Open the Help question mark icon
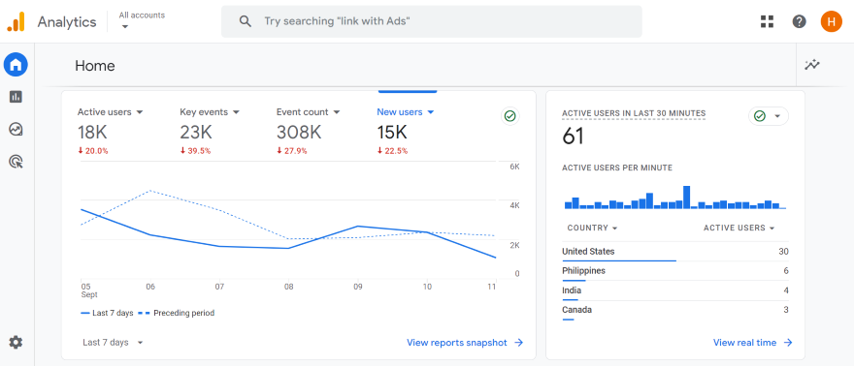Viewport: 854px width, 366px height. click(x=799, y=21)
